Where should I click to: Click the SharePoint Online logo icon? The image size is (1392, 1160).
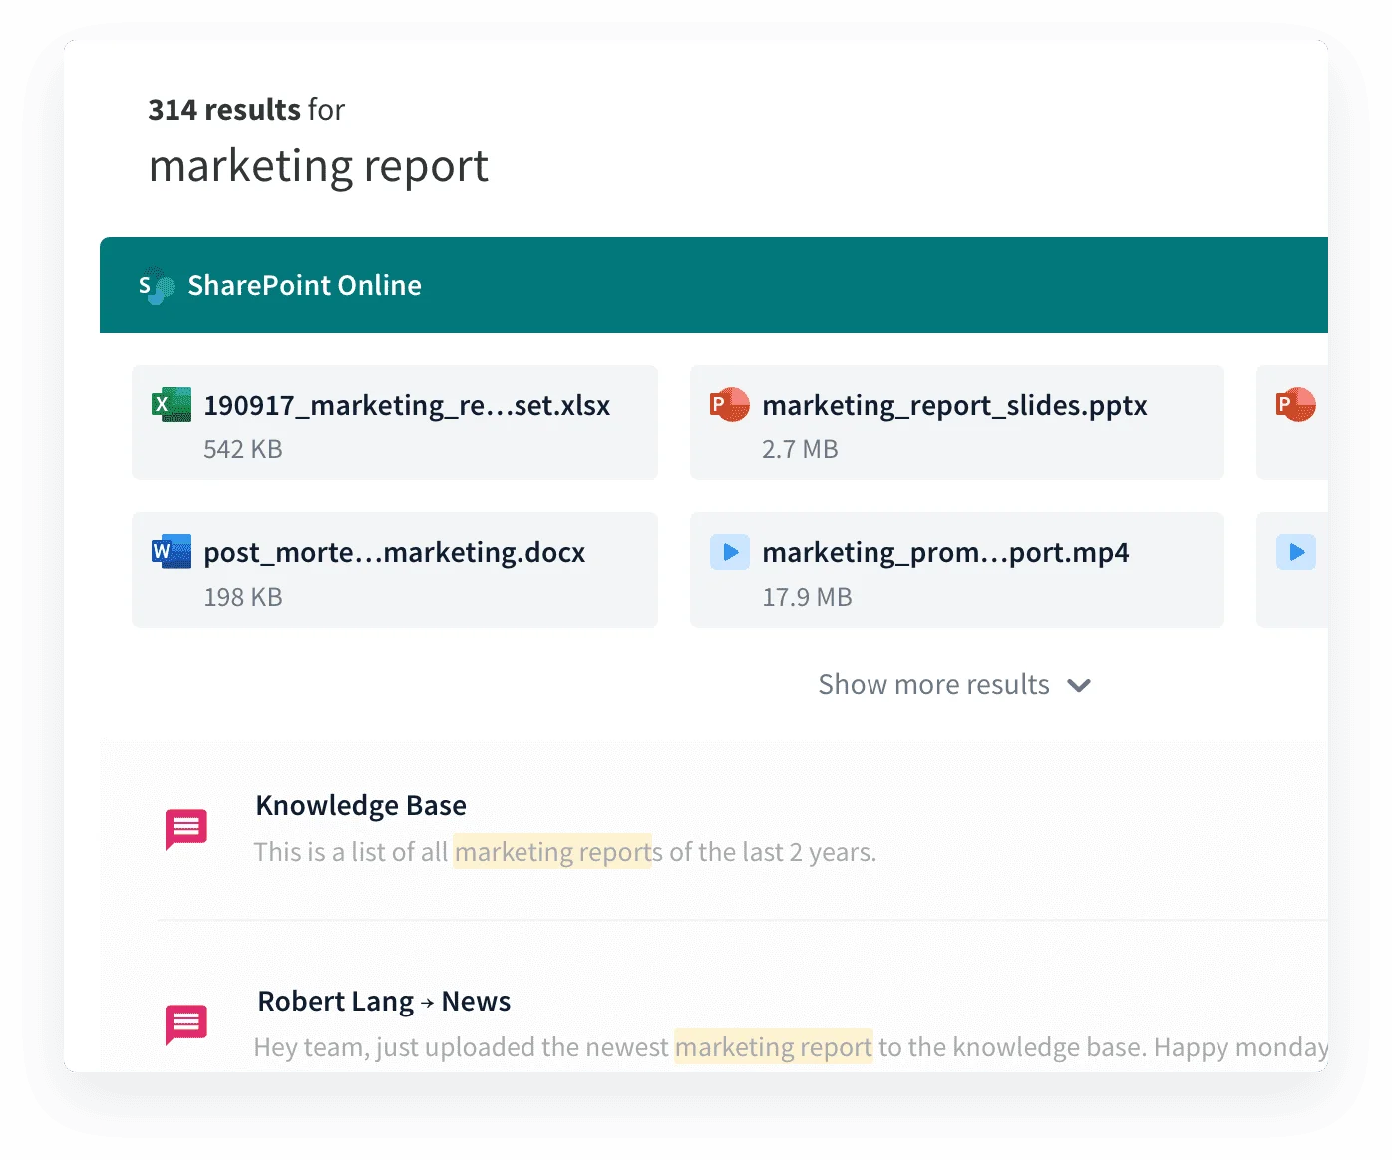(x=157, y=286)
